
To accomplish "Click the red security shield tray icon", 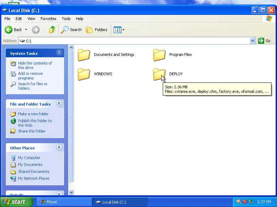I will click(245, 202).
